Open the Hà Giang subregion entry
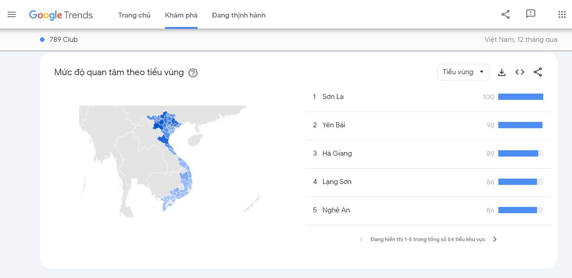The image size is (572, 278). tap(337, 153)
